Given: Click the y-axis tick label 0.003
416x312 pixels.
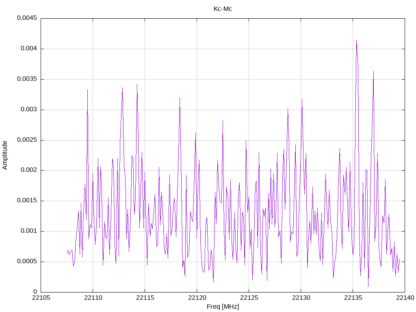Looking at the screenshot, I should tap(29, 109).
